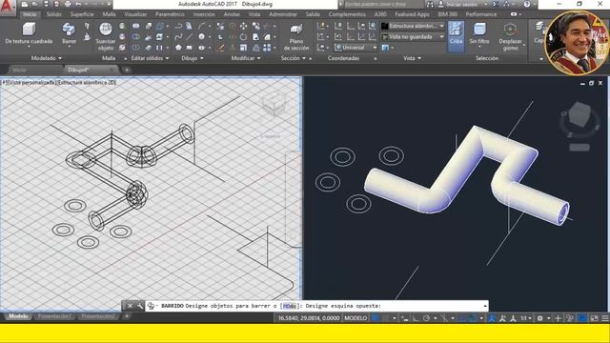Expand the Editar sólidos panel
The width and height of the screenshot is (610, 343).
coord(150,58)
